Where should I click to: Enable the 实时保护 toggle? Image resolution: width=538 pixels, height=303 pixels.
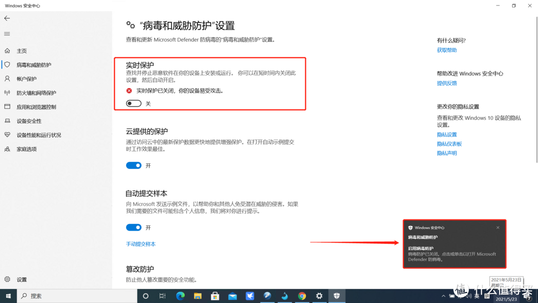coord(134,103)
